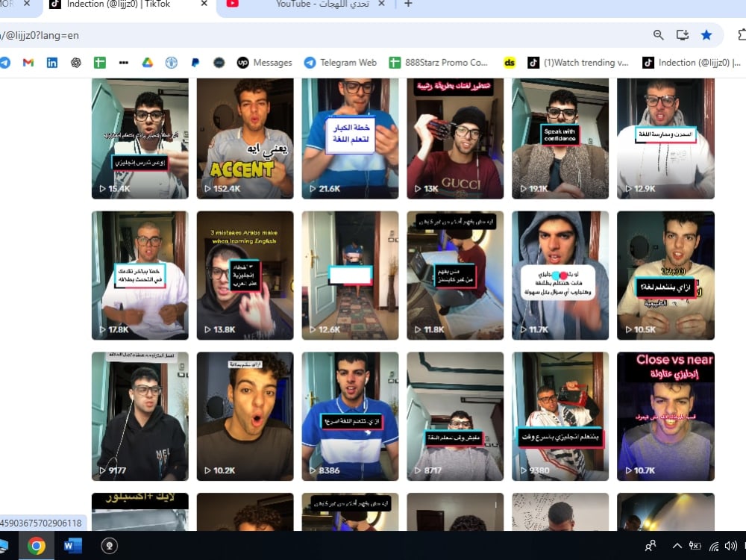
Task: Open the video with 21.6K views
Action: [350, 139]
